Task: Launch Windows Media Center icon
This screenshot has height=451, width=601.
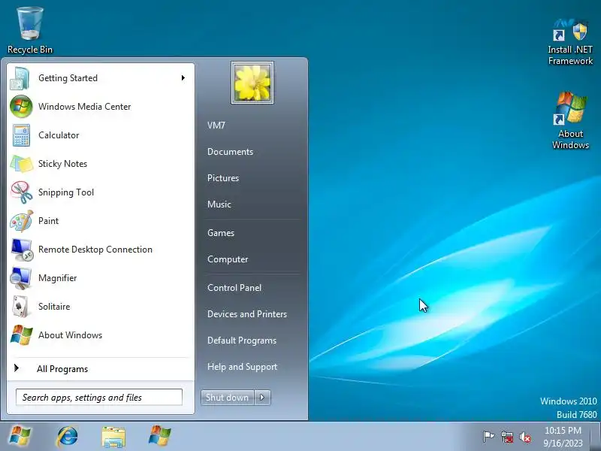Action: (x=21, y=107)
